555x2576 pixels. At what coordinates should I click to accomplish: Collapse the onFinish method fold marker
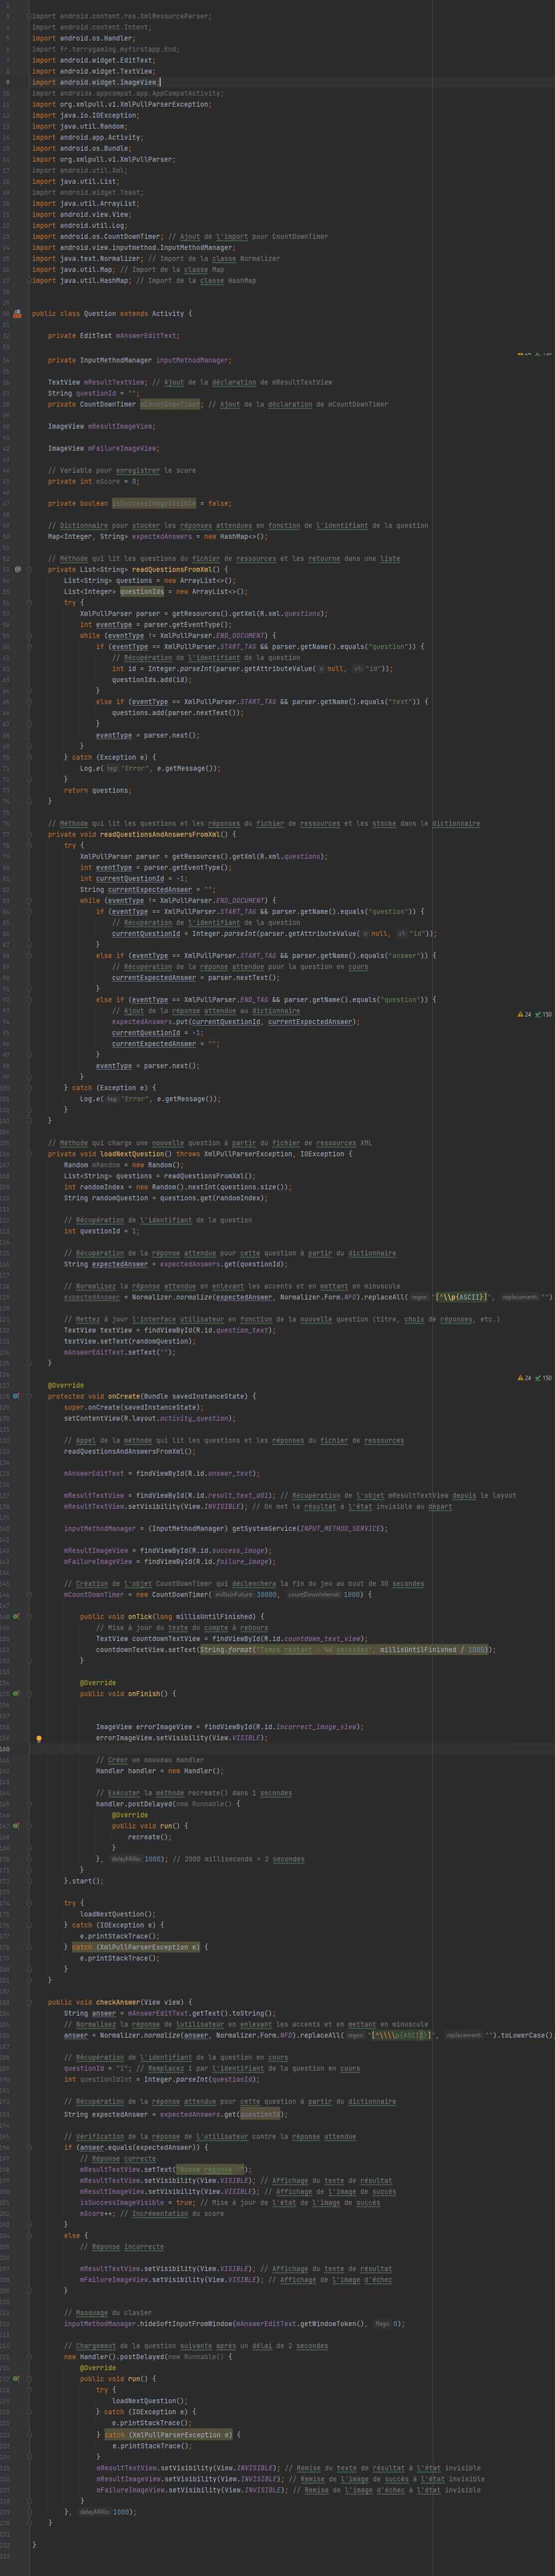(x=29, y=1694)
